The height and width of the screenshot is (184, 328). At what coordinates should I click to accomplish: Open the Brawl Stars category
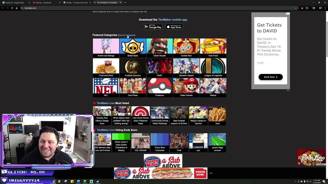coord(133,48)
